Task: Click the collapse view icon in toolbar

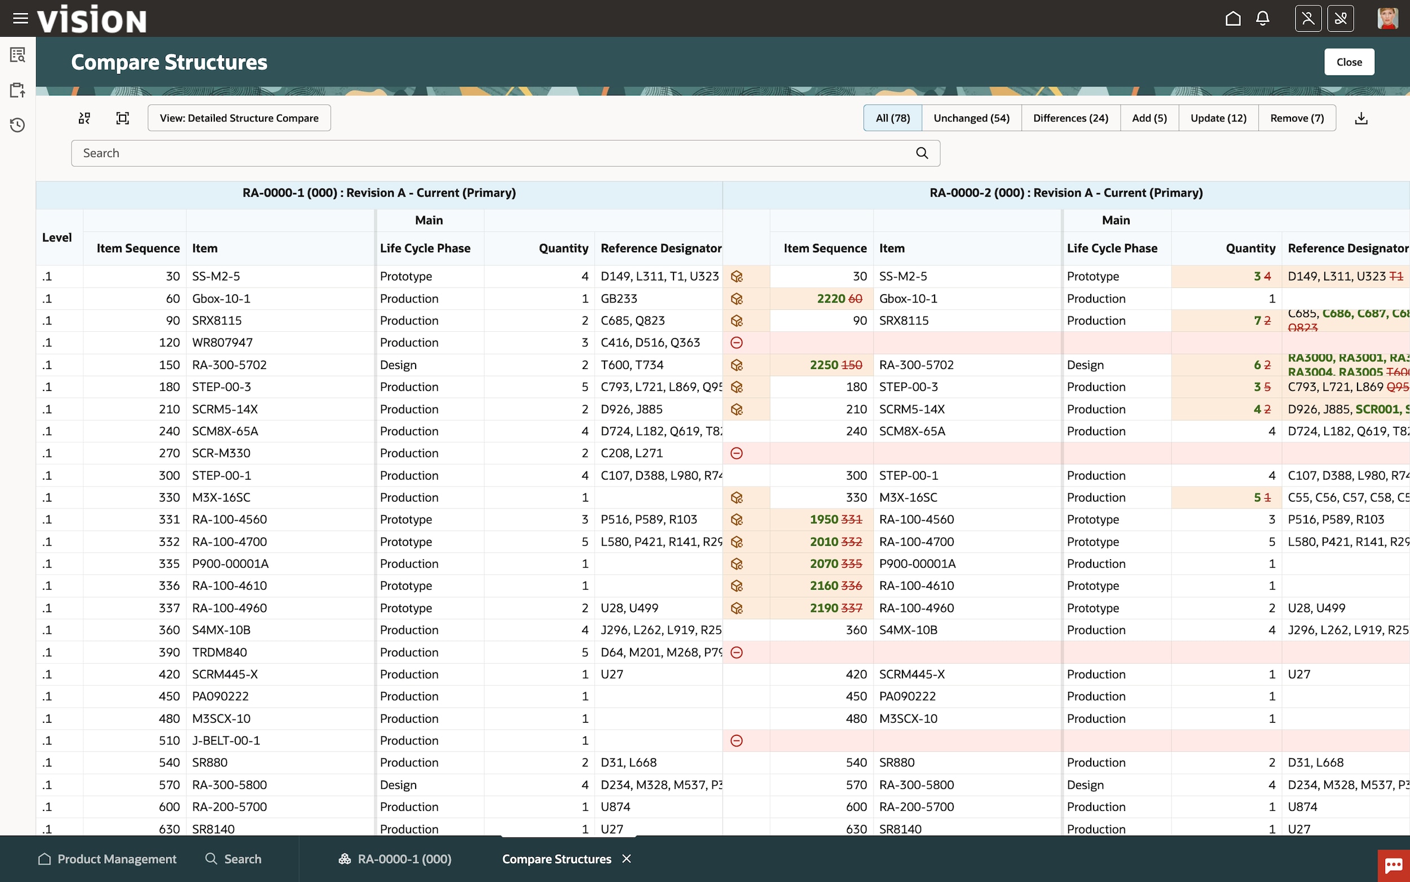Action: pos(85,119)
